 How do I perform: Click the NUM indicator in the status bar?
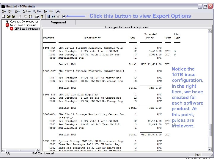198,155
